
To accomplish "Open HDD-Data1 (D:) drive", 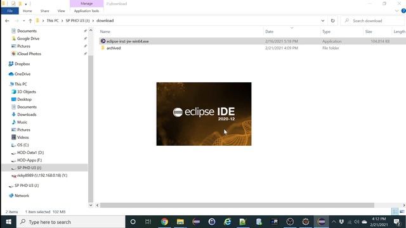I will click(30, 153).
